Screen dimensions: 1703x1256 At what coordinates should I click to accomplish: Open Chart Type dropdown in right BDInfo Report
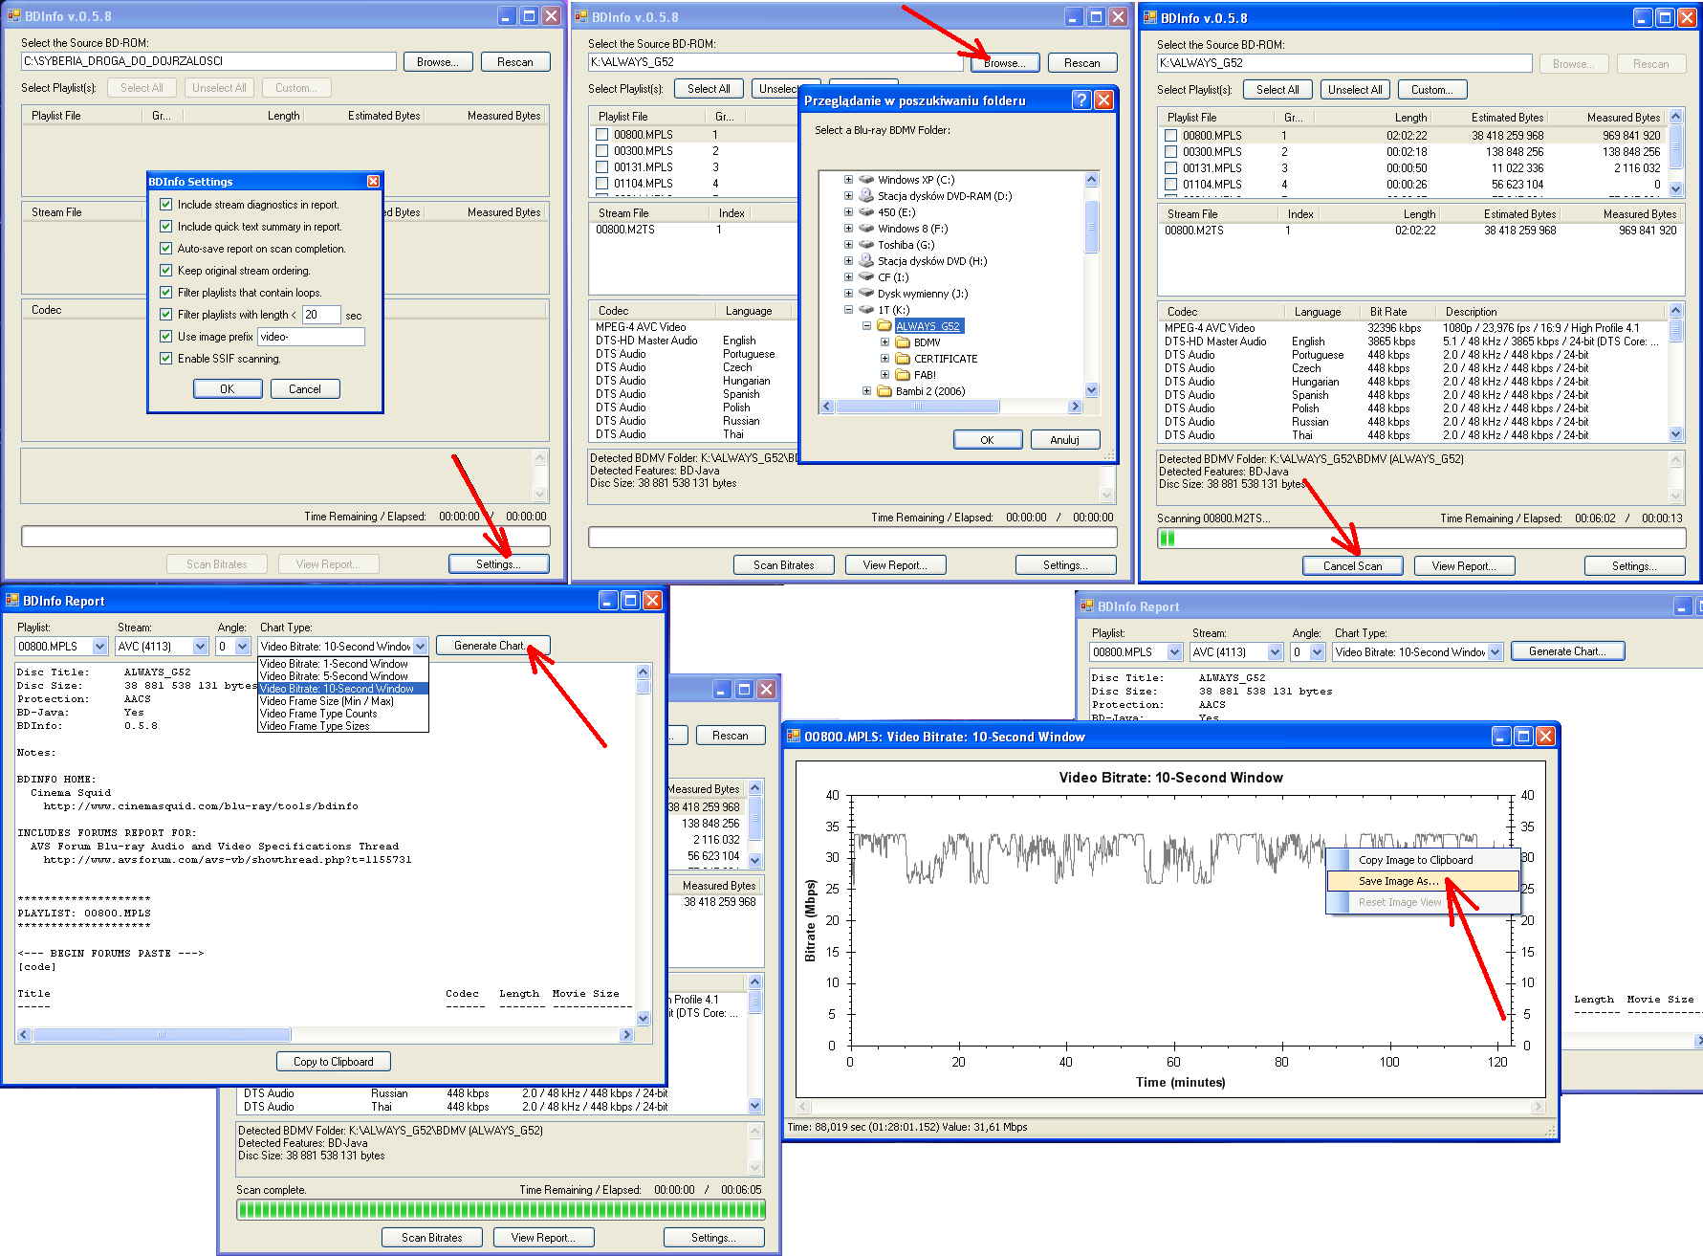[1495, 652]
